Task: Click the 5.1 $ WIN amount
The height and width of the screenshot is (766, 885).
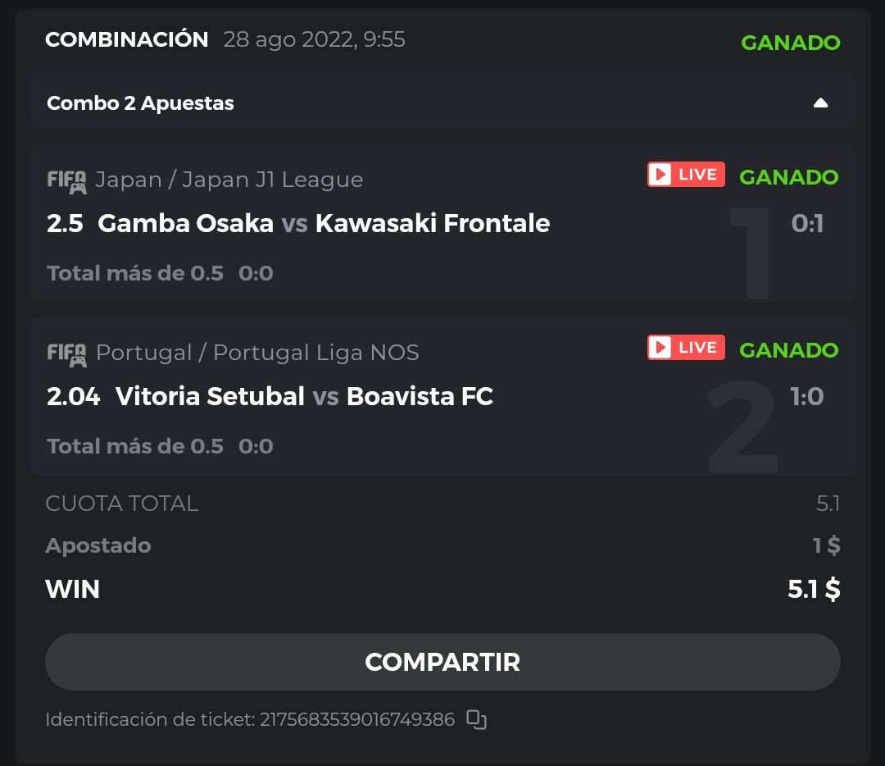Action: click(814, 589)
